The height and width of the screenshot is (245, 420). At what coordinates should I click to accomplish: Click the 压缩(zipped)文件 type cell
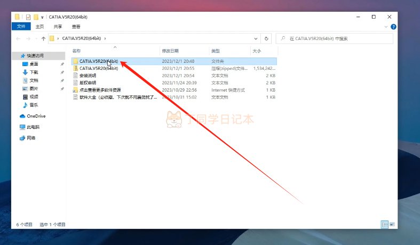tap(229, 69)
